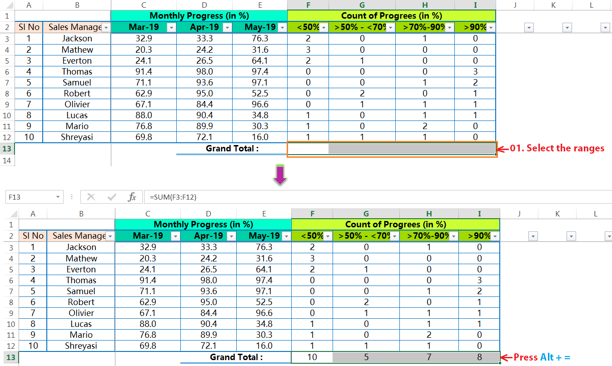Viewport: 612px width, 366px height.
Task: Select cell 91.4 in the upper table
Action: pyautogui.click(x=144, y=71)
